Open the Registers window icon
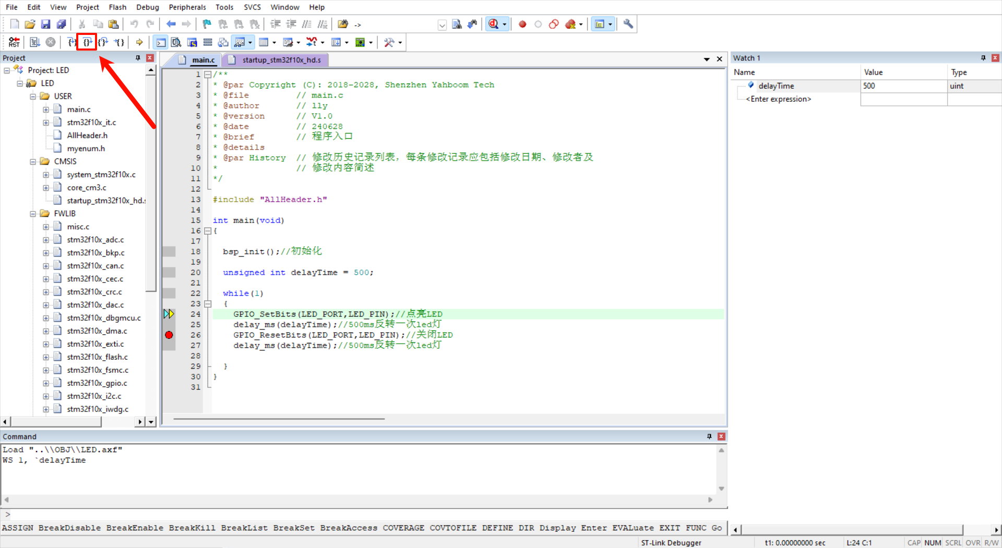 pyautogui.click(x=208, y=42)
